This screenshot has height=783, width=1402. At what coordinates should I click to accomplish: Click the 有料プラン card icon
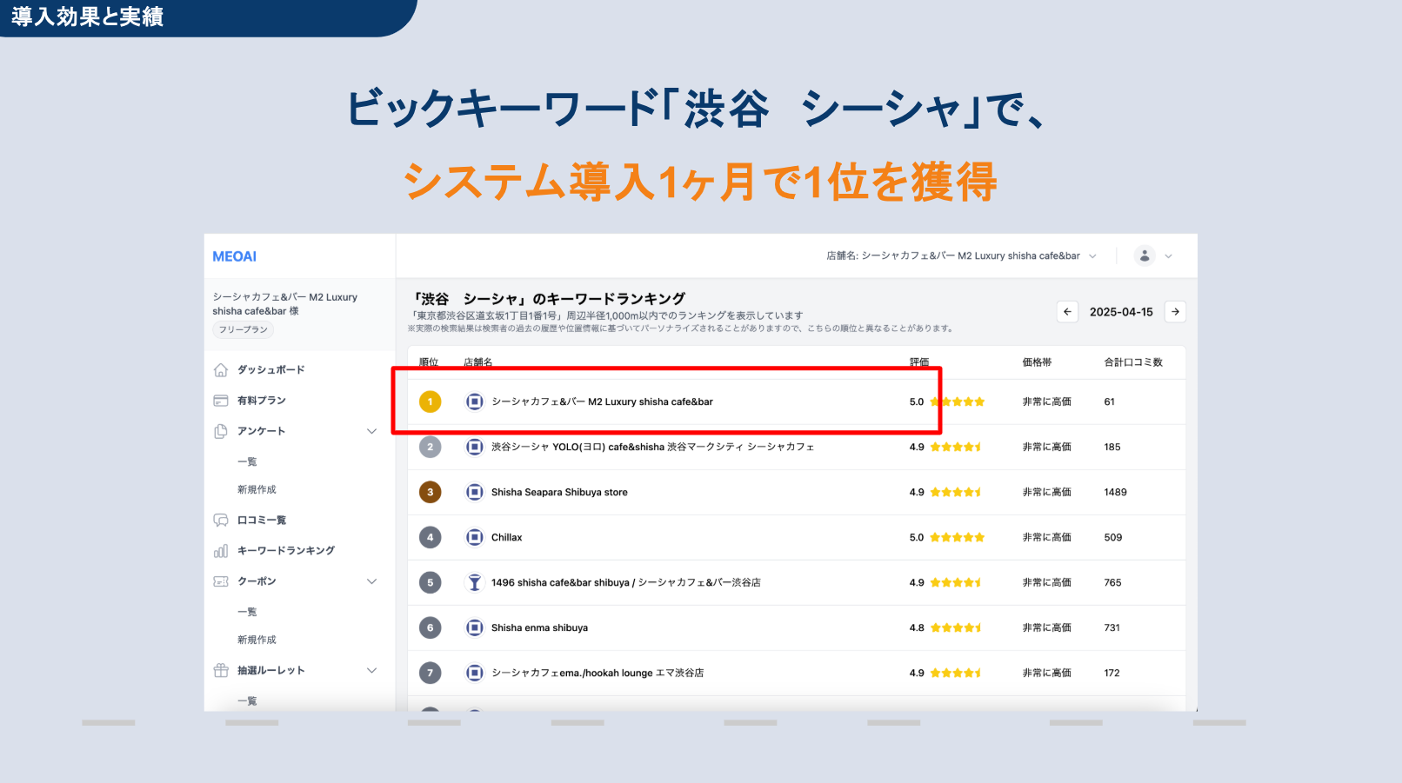tap(221, 401)
